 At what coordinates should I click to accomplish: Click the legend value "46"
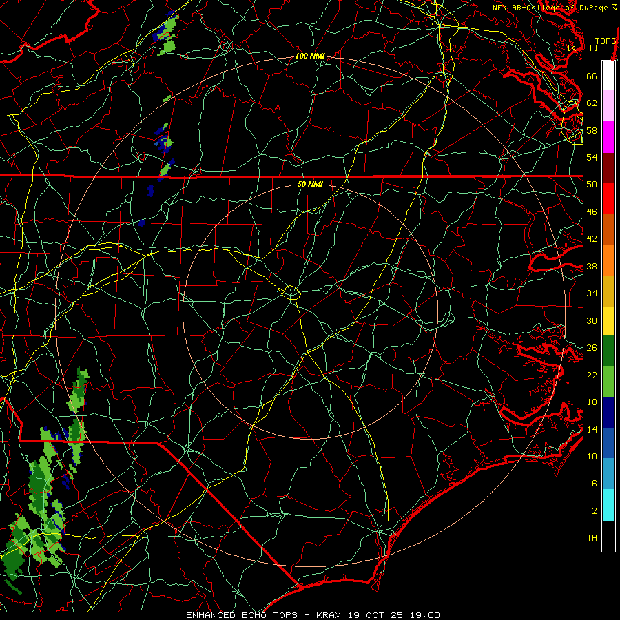click(592, 212)
